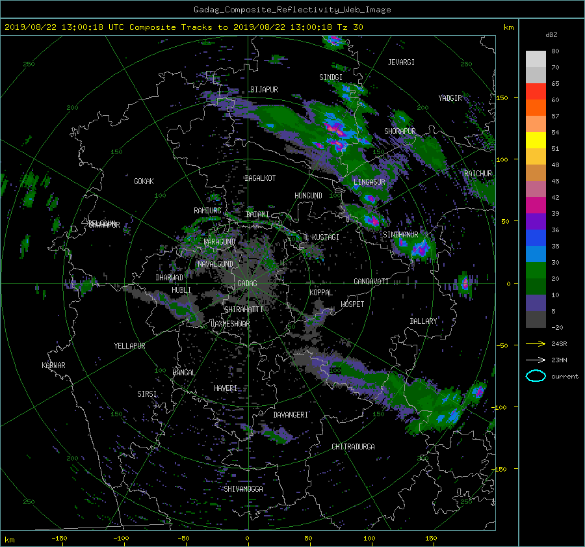Screen dimensions: 585x547
Task: Pick the yellow 51-54 dBZ legend swatch
Action: 536,140
